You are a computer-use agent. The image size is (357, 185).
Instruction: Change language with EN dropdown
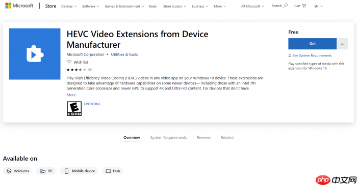click(x=319, y=7)
